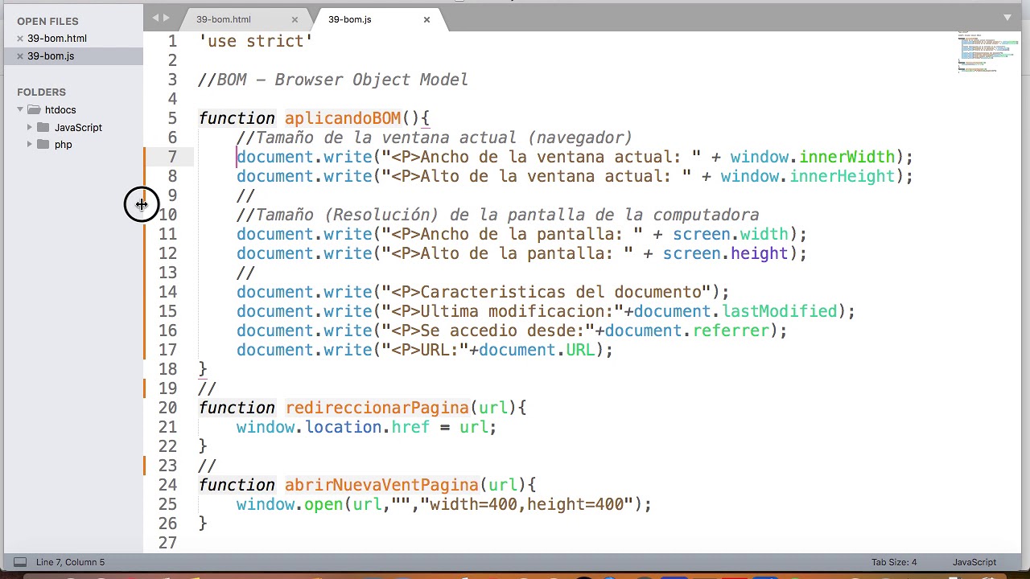
Task: Click "Caracteristicas del documento" string on line 14
Action: point(546,292)
